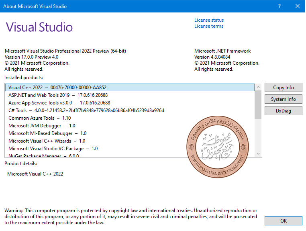Click the installed products scroll down arrow
Screen dimensions: 306x231
point(258,154)
